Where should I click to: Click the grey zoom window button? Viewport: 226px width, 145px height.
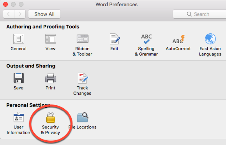(x=21, y=4)
